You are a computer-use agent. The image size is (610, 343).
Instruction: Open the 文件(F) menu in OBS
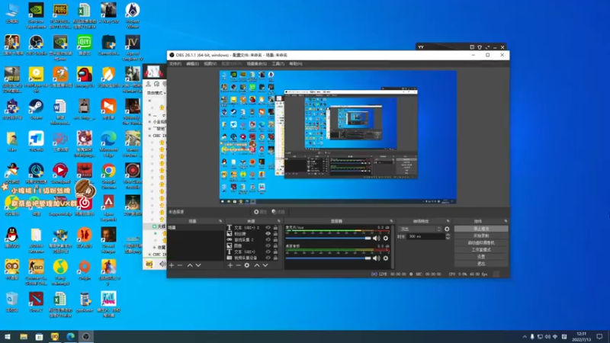[175, 64]
